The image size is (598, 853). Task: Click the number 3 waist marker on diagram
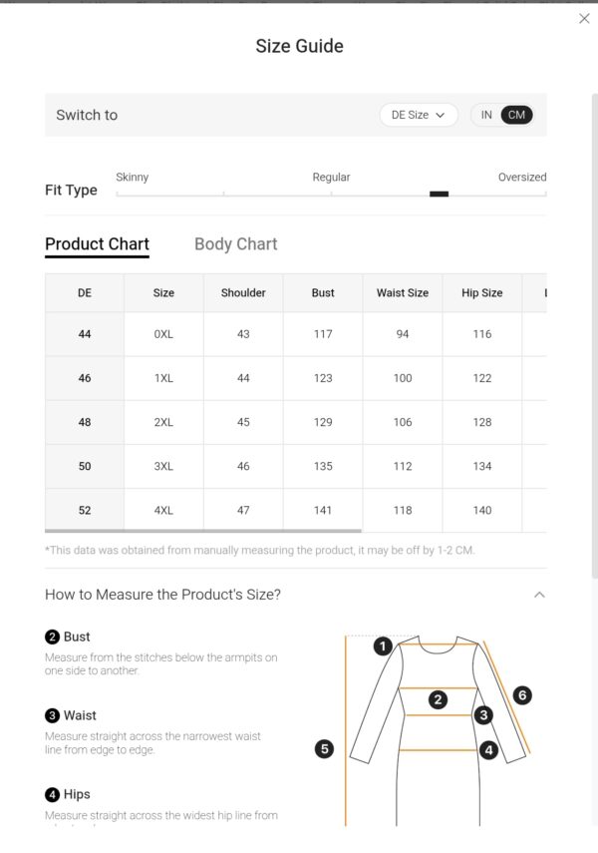tap(483, 714)
